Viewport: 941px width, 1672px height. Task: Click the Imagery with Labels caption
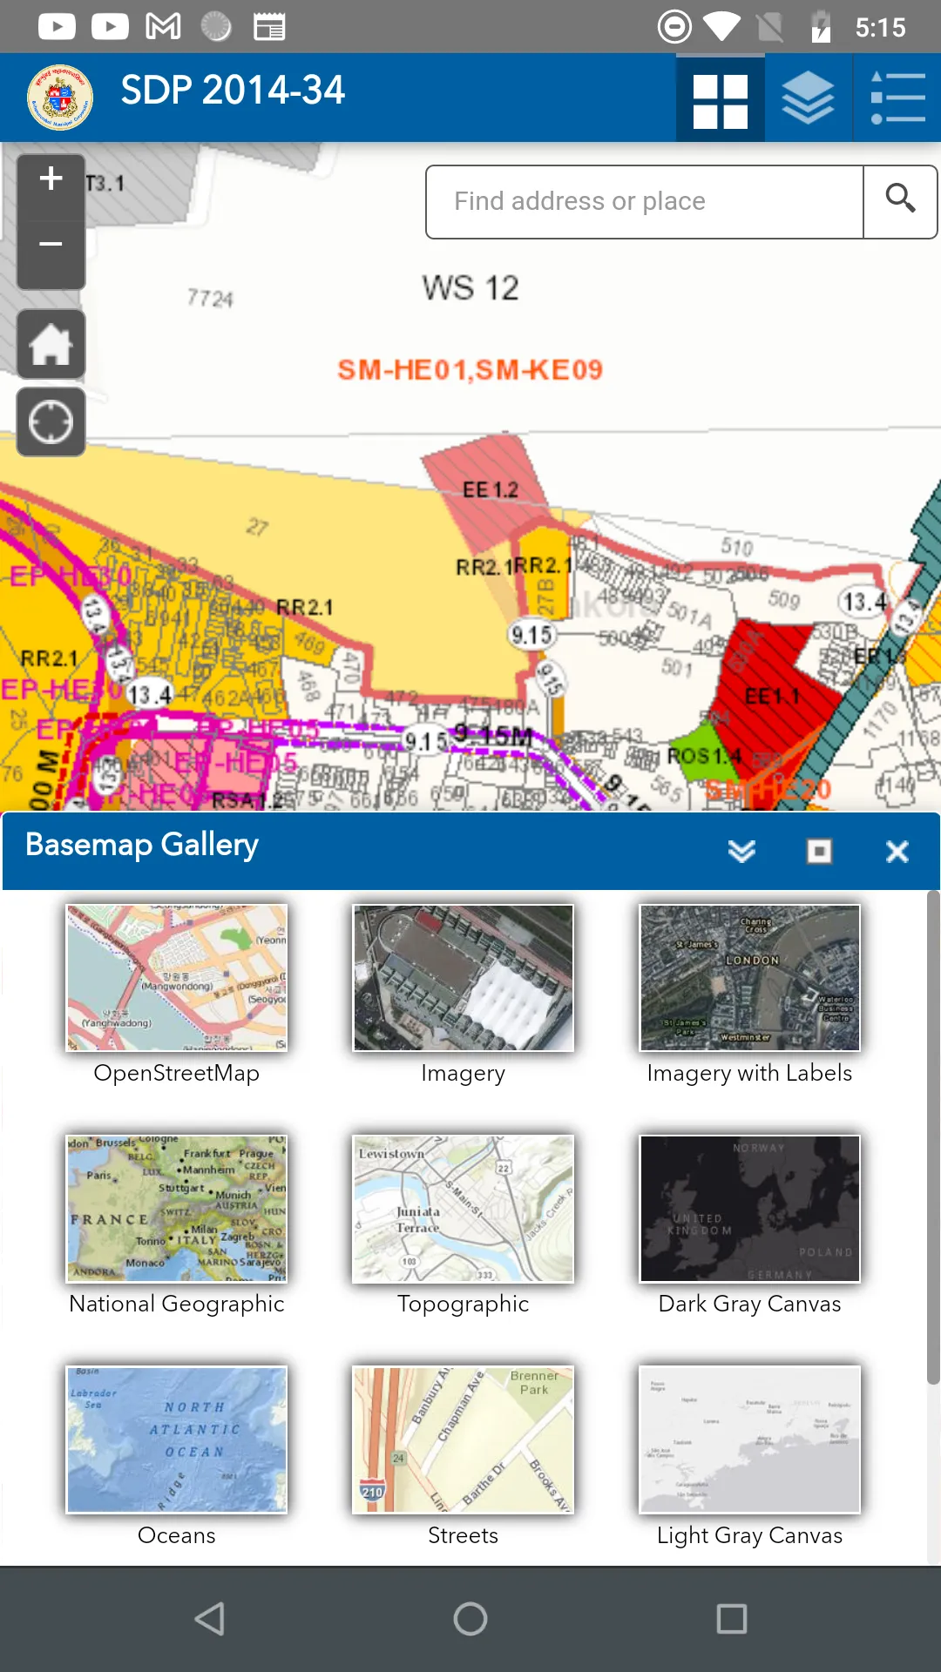pyautogui.click(x=750, y=1073)
